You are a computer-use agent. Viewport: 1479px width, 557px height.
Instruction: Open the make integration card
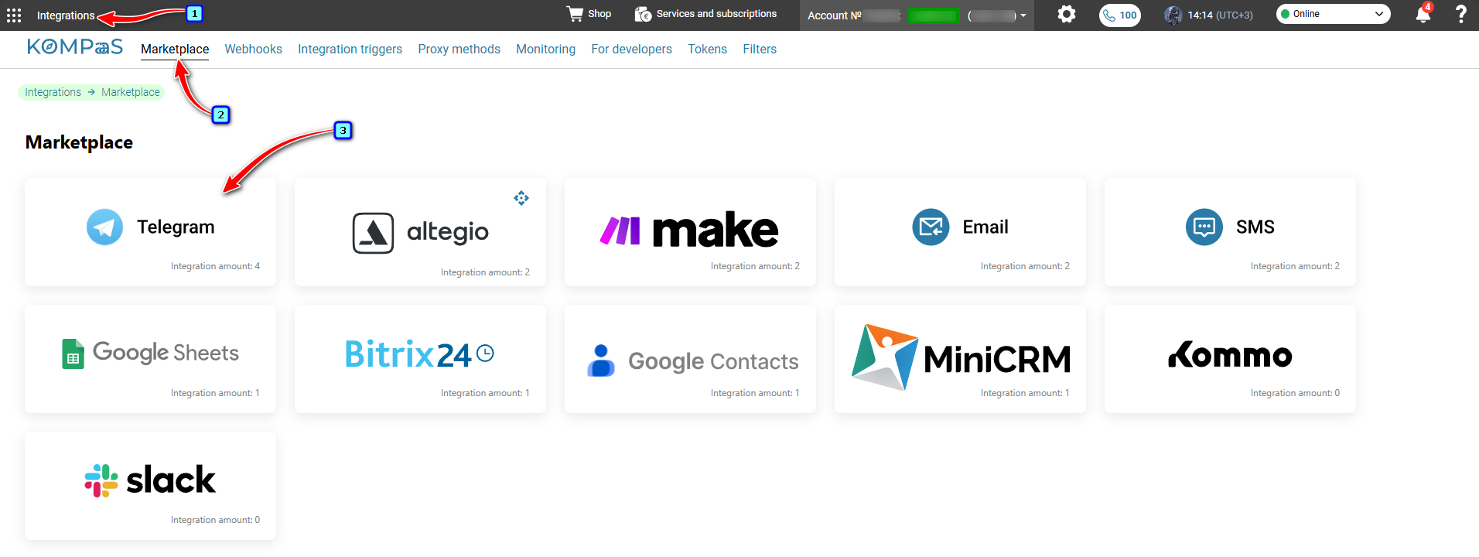(690, 232)
